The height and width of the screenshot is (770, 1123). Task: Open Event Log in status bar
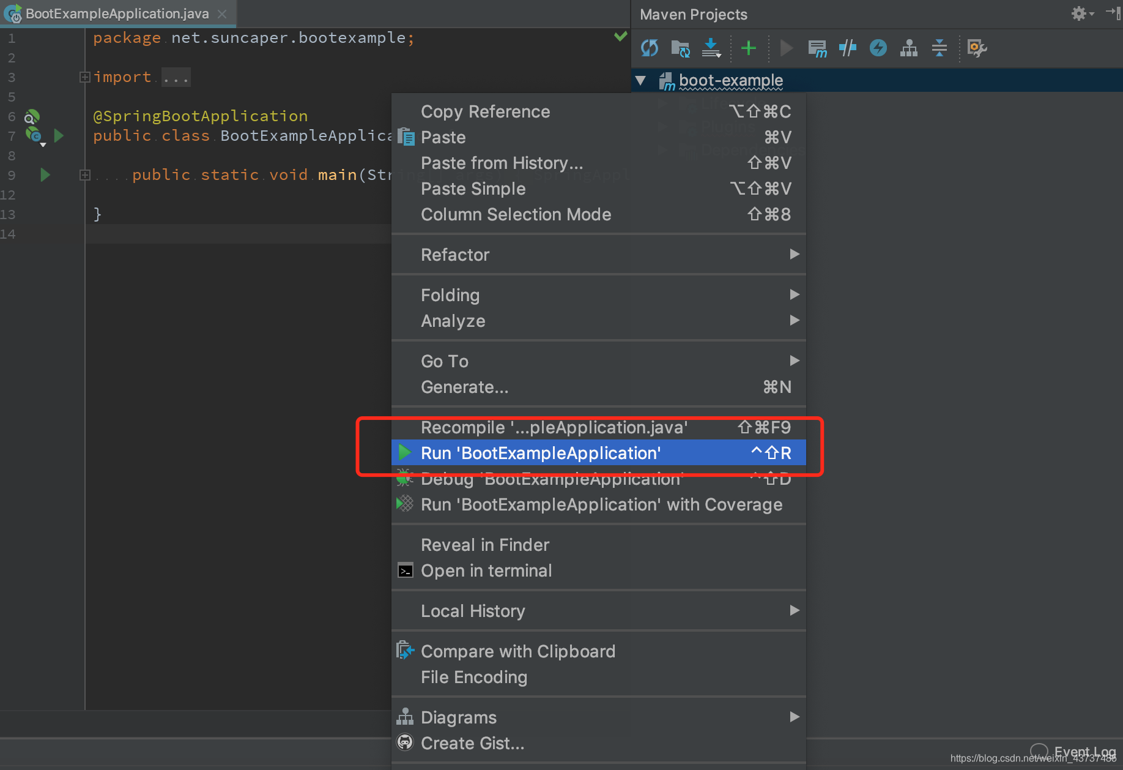click(1074, 752)
